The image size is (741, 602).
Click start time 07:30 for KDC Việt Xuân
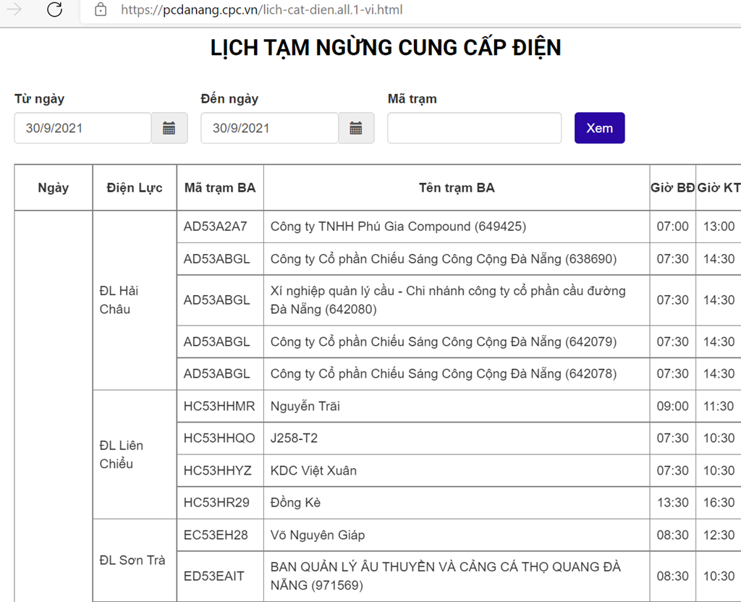click(x=672, y=470)
